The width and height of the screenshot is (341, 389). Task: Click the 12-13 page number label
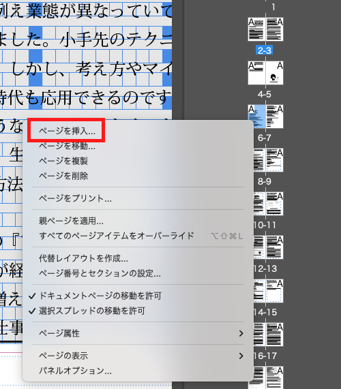point(265,268)
